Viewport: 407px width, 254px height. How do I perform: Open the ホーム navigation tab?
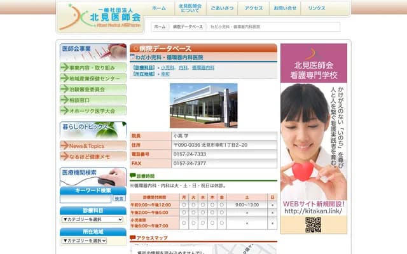(x=159, y=8)
